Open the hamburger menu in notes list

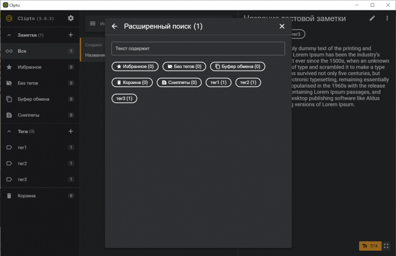point(93,23)
